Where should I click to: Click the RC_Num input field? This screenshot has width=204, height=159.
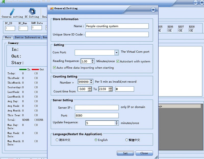coord(23,28)
